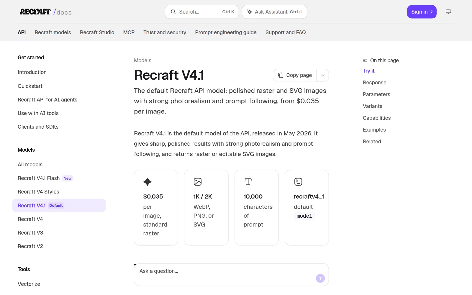Click the sparkle icon on $0.035 card
472x295 pixels.
coord(147,182)
